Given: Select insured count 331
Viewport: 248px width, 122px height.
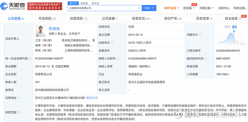Looking at the screenshot, I should [37, 82].
